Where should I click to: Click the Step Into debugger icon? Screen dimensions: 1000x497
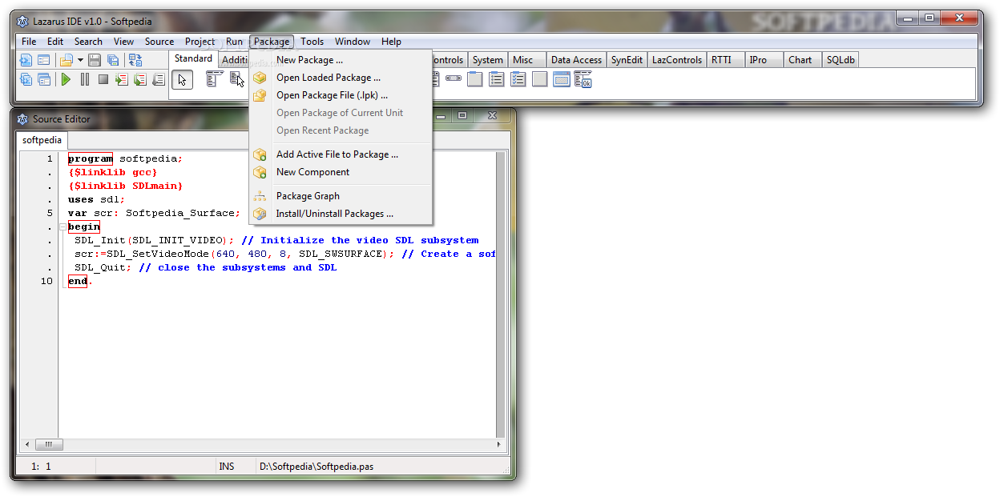[122, 79]
